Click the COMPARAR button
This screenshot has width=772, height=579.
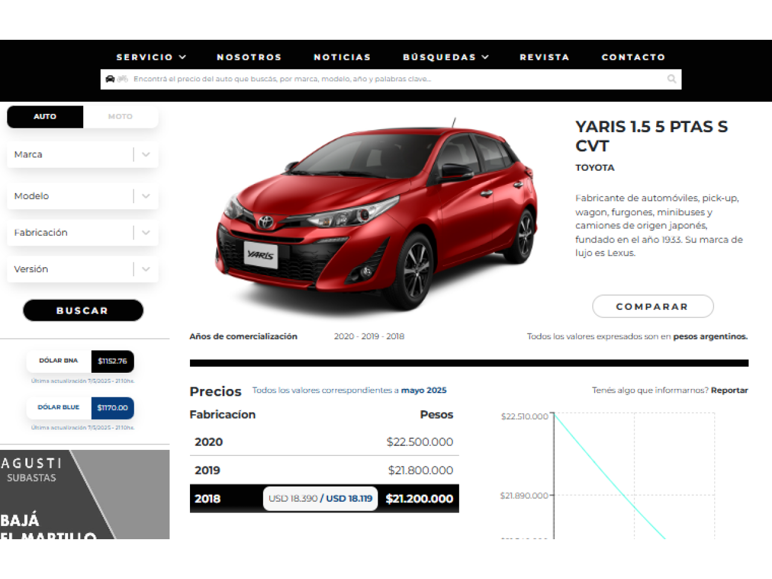click(653, 306)
